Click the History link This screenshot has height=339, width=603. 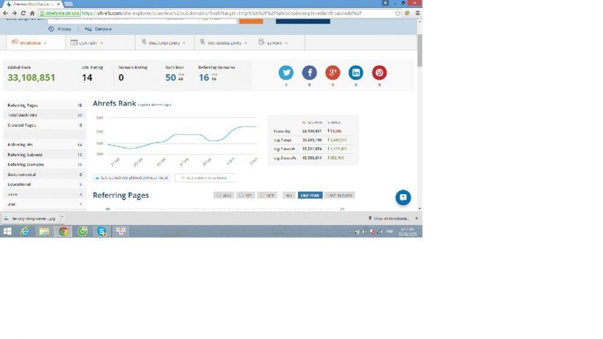(65, 29)
